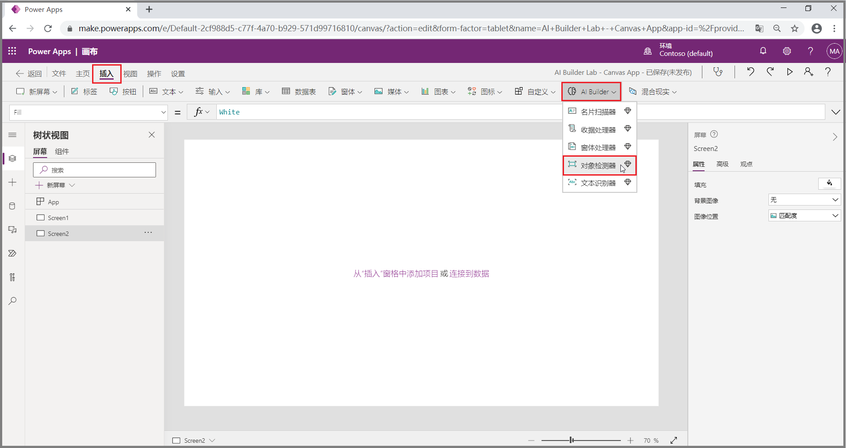Select 文本识别器 from AI Builder menu
Viewport: 846px width, 448px height.
tap(600, 183)
